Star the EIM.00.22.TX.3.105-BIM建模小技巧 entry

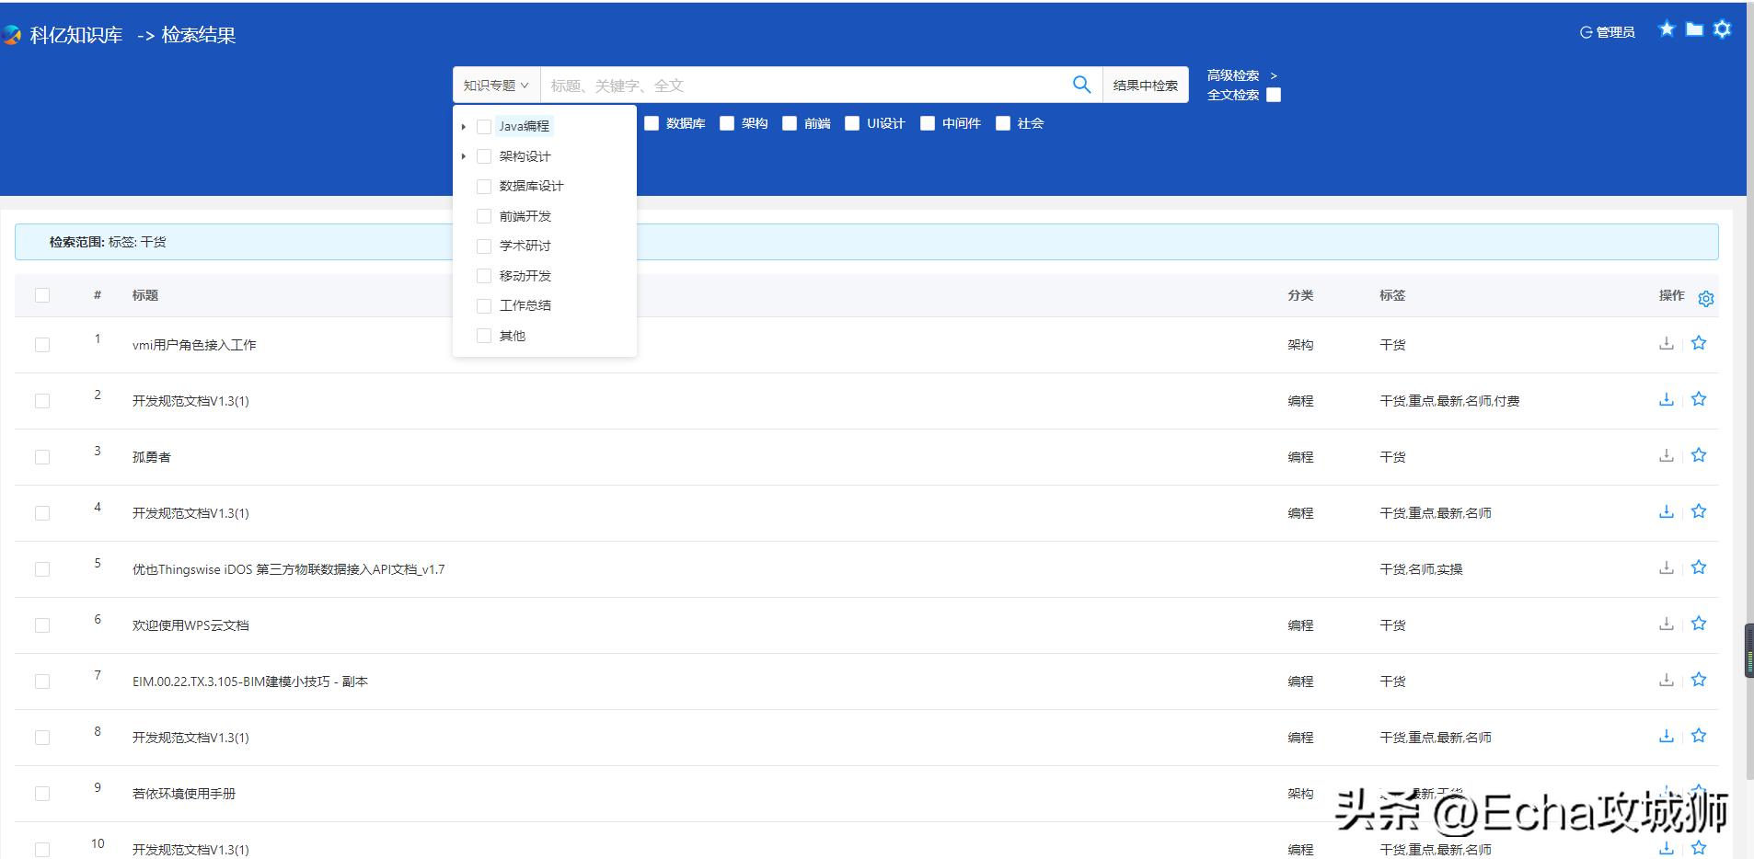[x=1699, y=680]
